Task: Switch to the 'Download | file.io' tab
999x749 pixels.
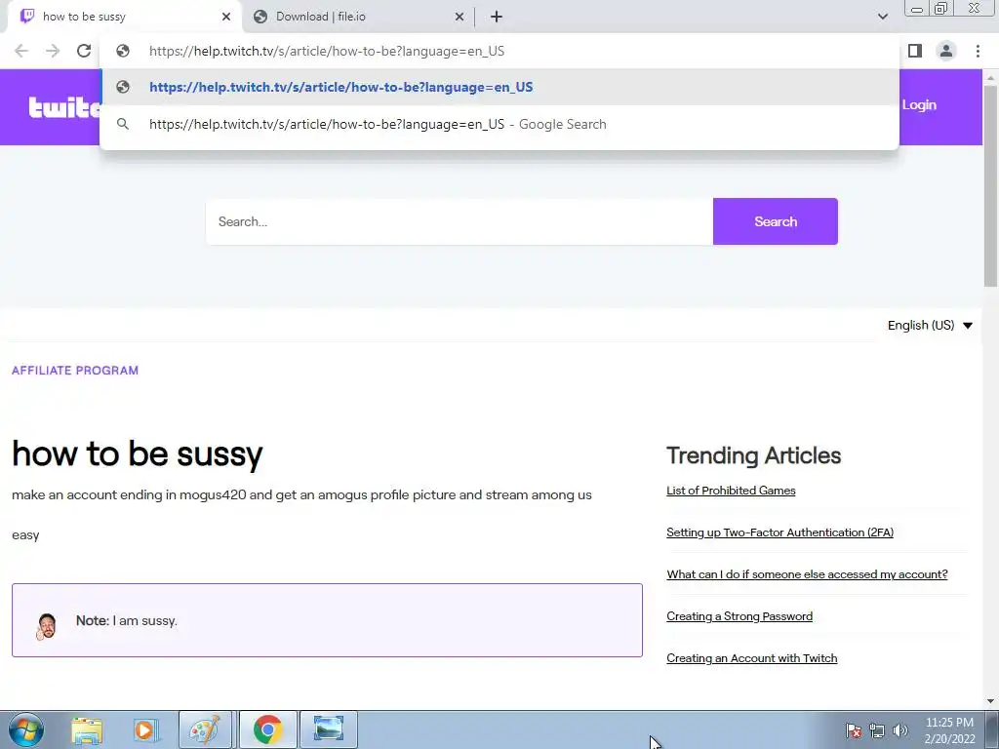Action: (358, 17)
